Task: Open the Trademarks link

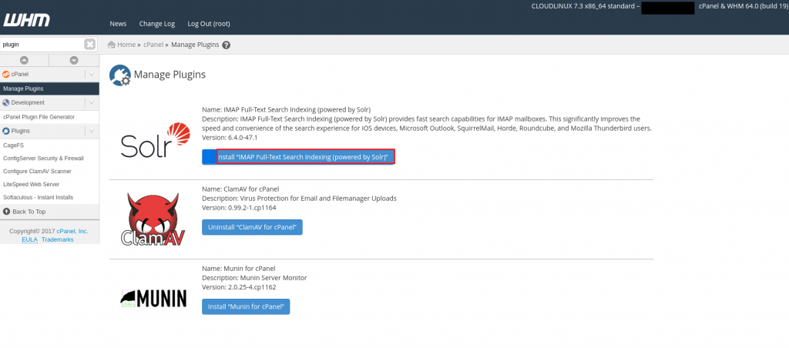Action: pyautogui.click(x=57, y=240)
